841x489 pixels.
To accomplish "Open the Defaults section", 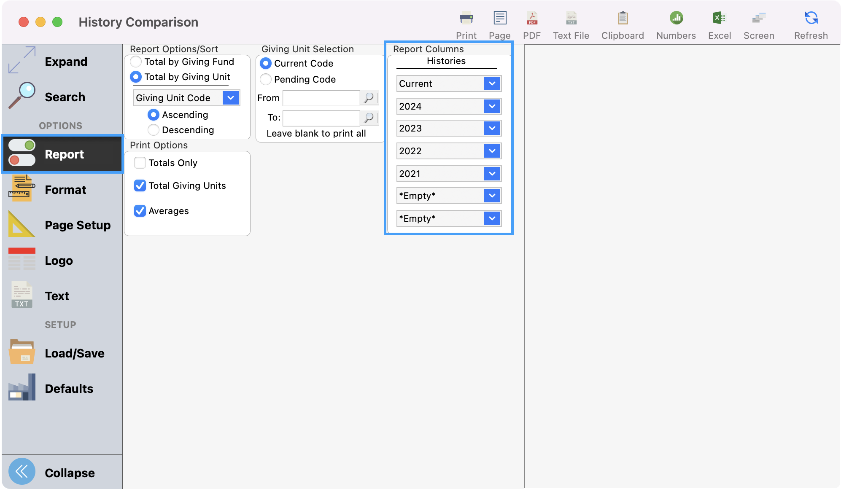I will pyautogui.click(x=69, y=389).
